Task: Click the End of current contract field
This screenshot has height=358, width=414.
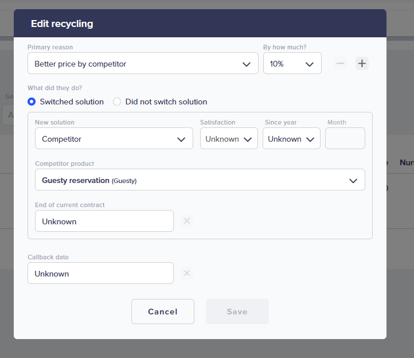Action: (x=104, y=221)
